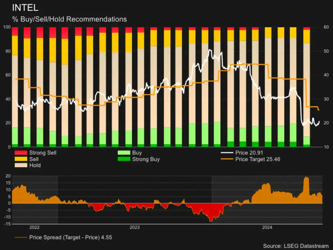Screen dimensions: 333x250
Task: Click the last recommendation bar at far right
Action: [306, 87]
